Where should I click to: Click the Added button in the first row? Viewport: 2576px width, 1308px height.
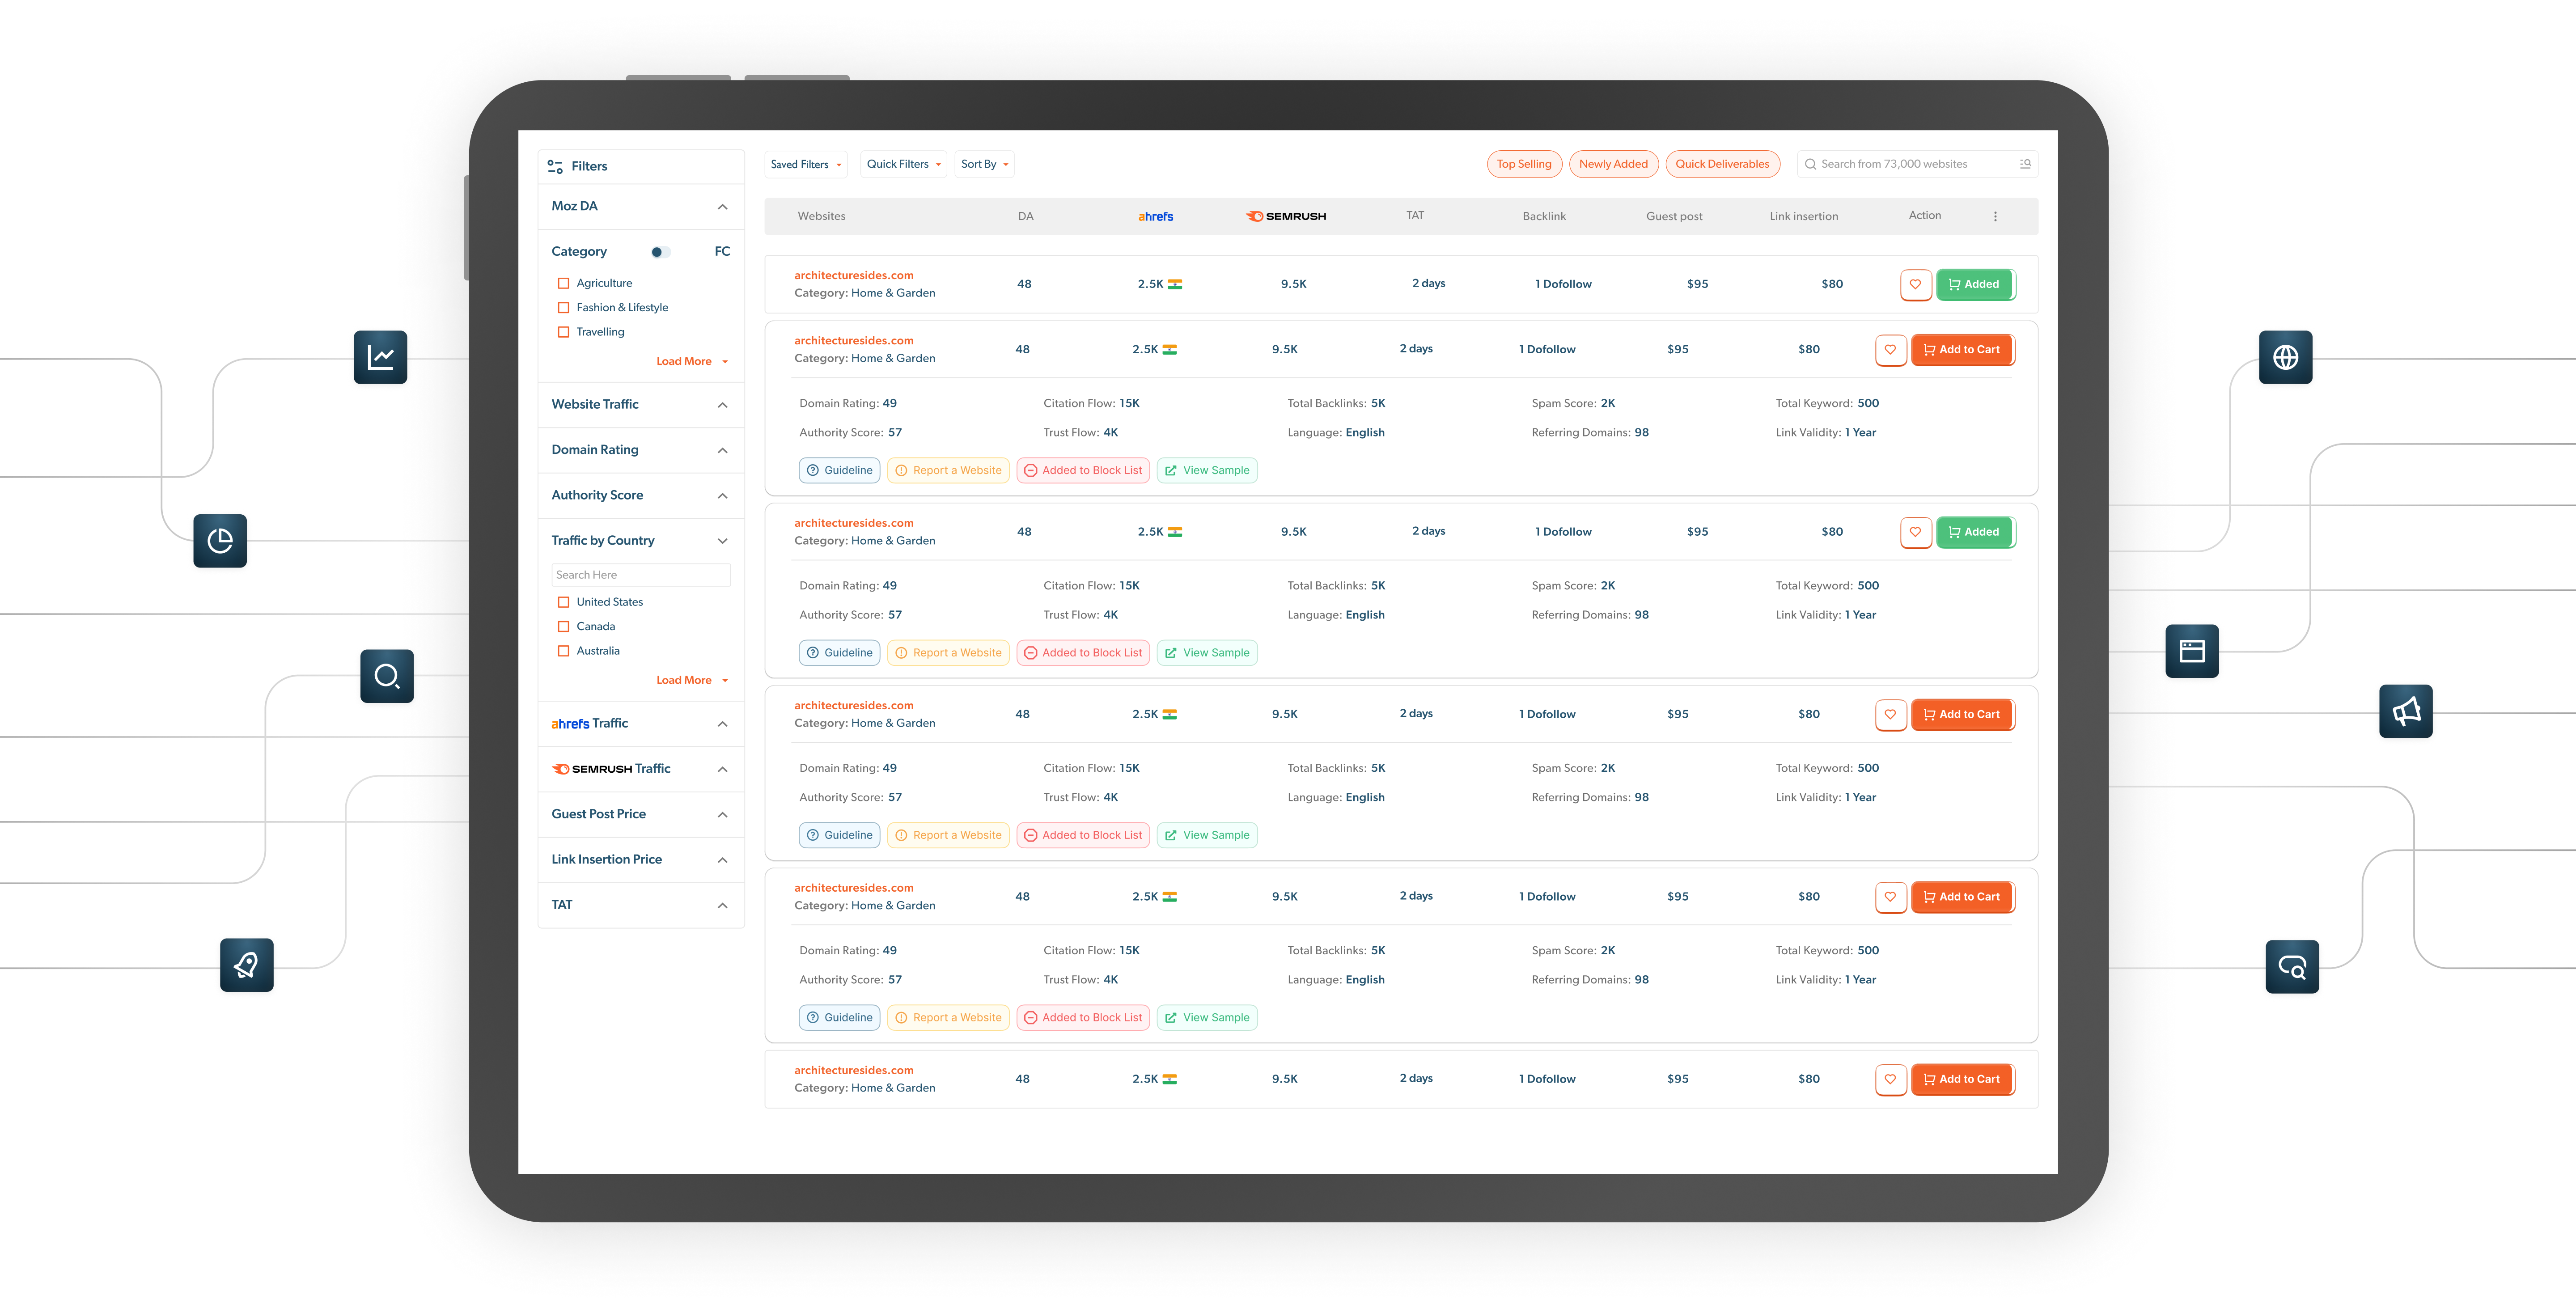1975,284
